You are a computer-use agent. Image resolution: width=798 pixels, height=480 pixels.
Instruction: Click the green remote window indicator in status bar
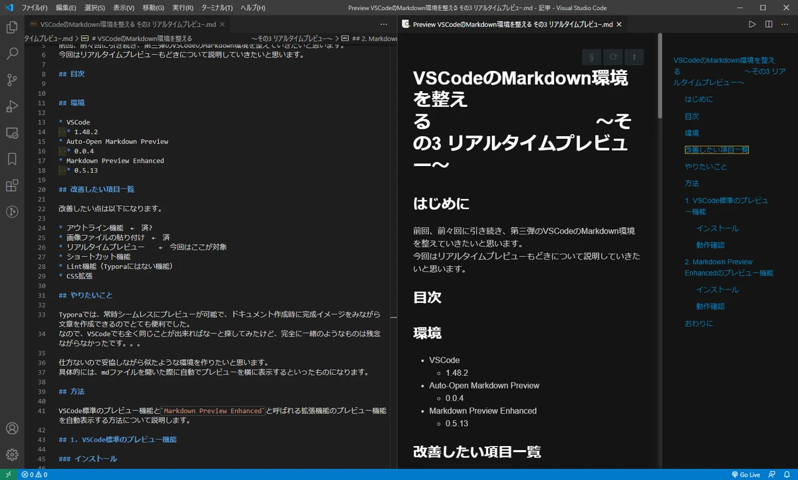coord(8,475)
